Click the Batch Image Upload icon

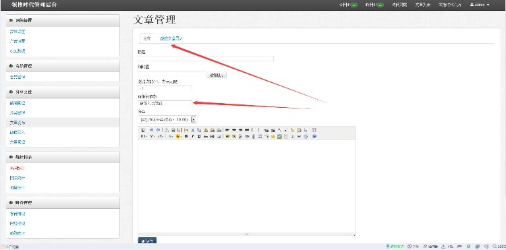point(233,136)
